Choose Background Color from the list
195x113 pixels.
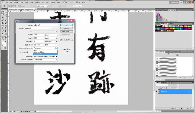pos(45,52)
